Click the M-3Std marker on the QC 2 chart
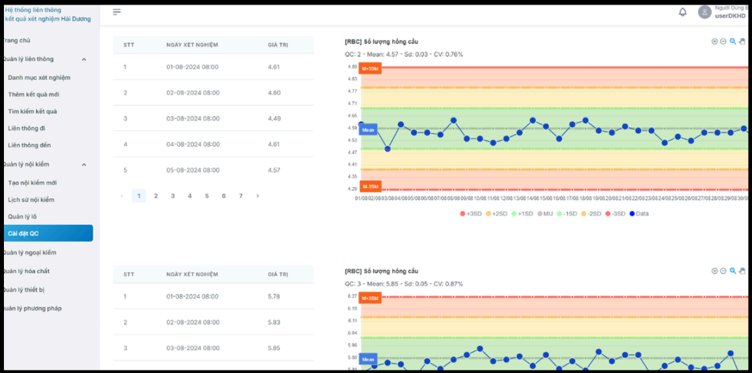752x373 pixels. click(370, 186)
